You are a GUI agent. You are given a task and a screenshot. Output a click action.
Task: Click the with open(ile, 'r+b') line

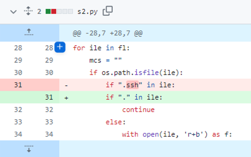pos(155,134)
